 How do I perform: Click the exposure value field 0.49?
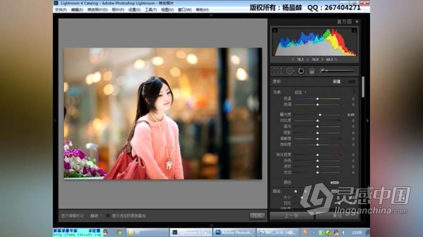tap(351, 115)
